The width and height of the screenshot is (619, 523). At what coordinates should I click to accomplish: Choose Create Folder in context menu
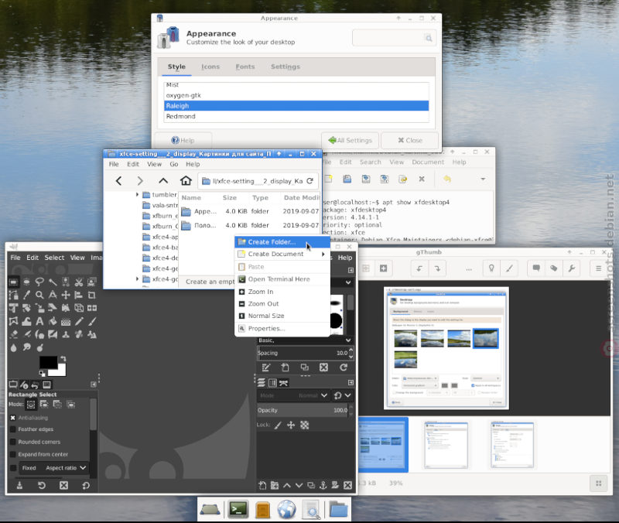click(282, 242)
